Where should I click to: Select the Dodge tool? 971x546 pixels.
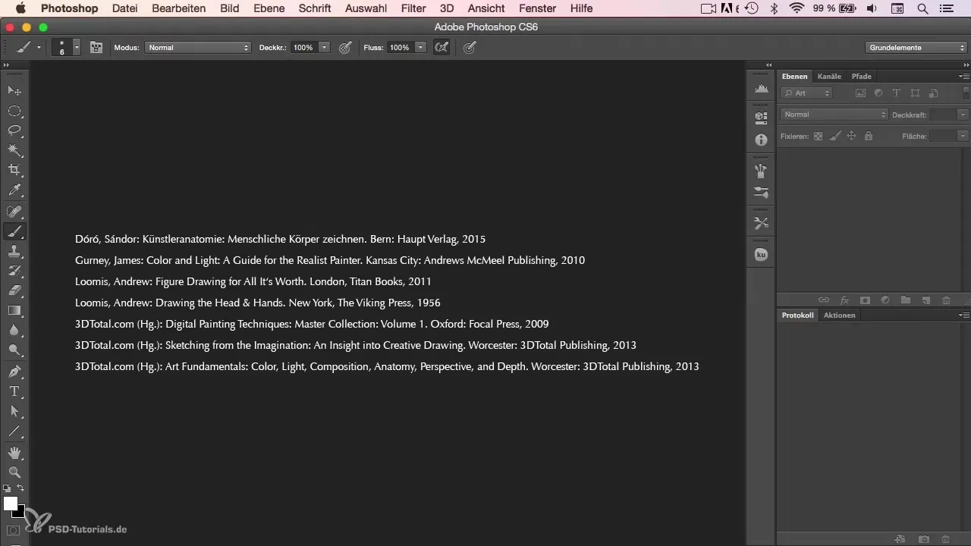(14, 350)
